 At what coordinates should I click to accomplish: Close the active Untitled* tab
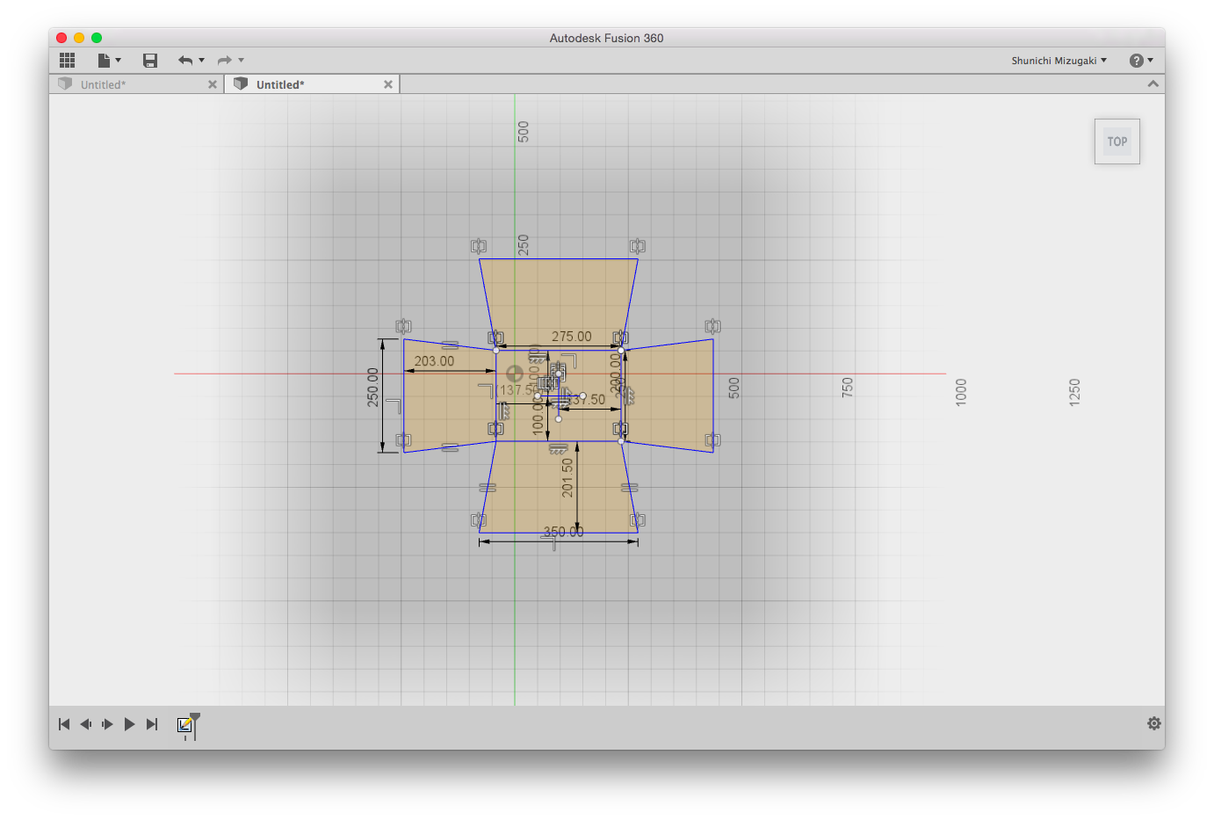click(388, 84)
